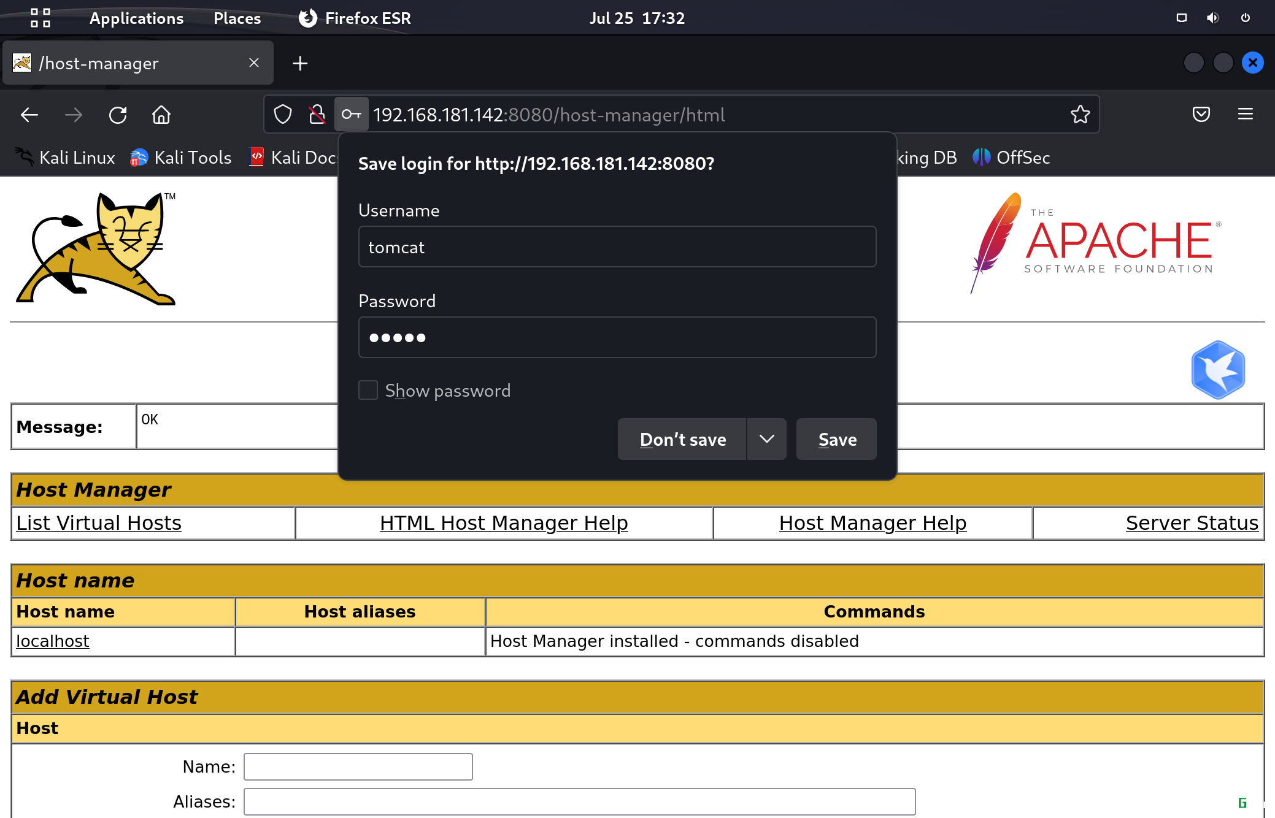The width and height of the screenshot is (1275, 818).
Task: Click the Save button in login dialog
Action: coord(837,439)
